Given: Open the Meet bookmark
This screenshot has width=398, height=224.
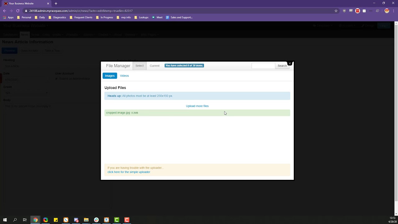Looking at the screenshot, I should point(157,17).
